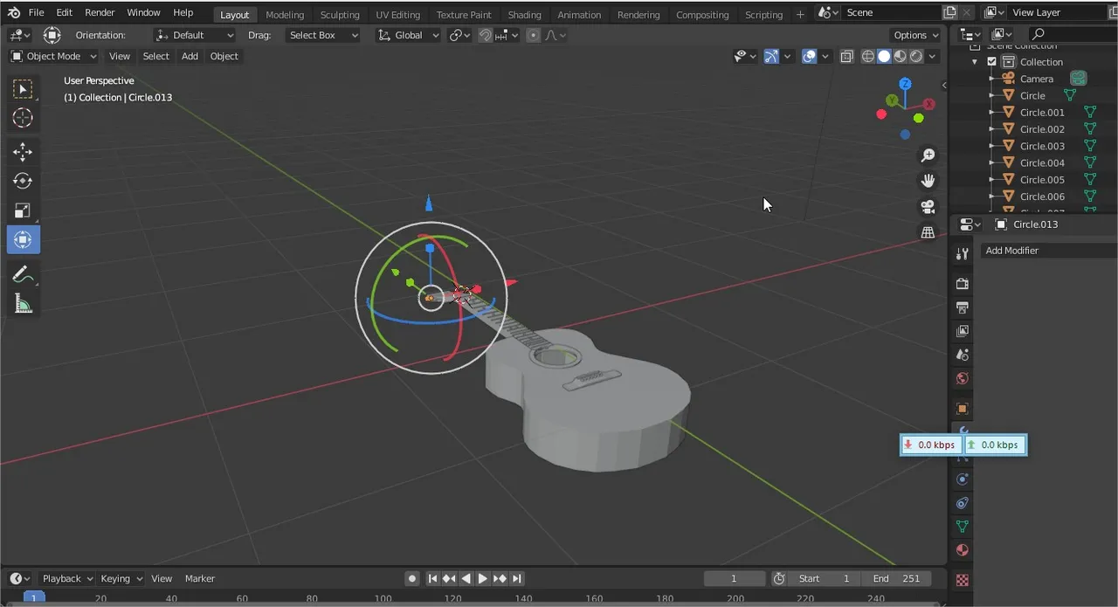Viewport: 1118px width, 607px height.
Task: Switch to the Modeling workspace tab
Action: 285,14
